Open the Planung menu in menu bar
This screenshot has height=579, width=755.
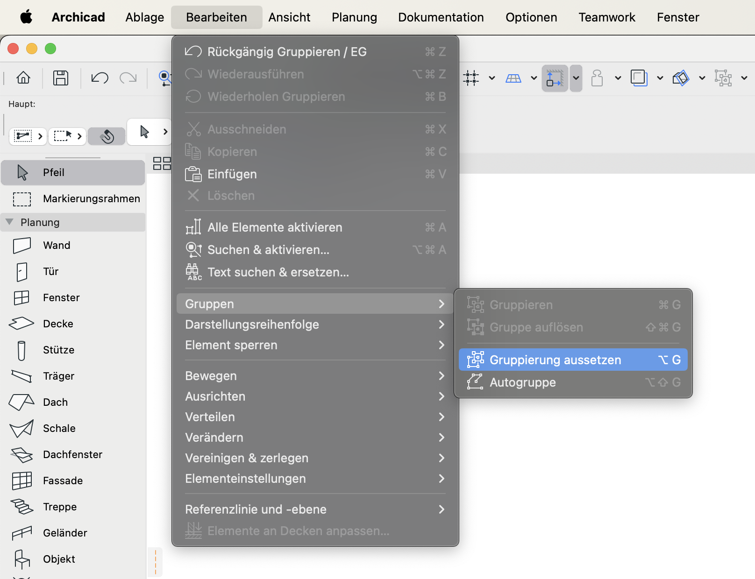coord(354,17)
